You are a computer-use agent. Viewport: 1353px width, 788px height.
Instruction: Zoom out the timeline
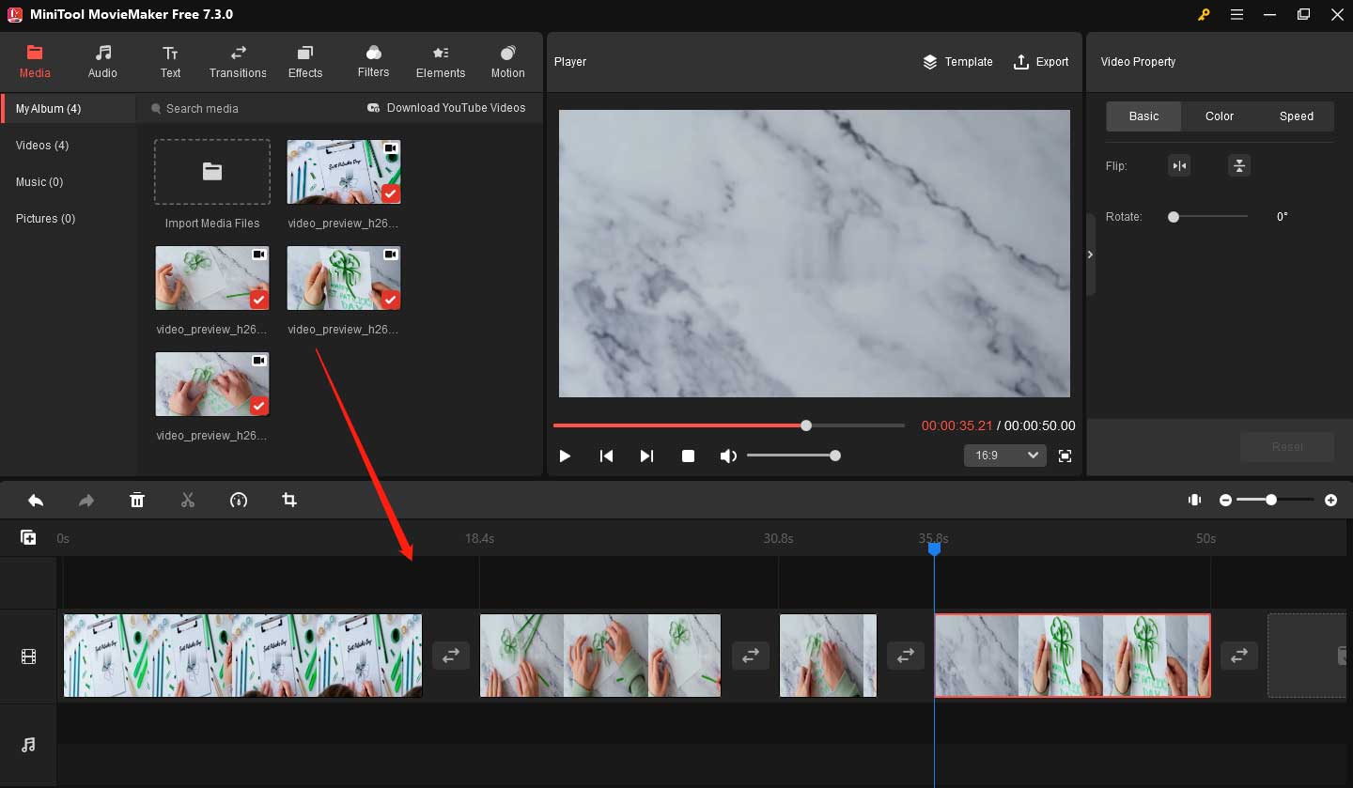pos(1225,501)
